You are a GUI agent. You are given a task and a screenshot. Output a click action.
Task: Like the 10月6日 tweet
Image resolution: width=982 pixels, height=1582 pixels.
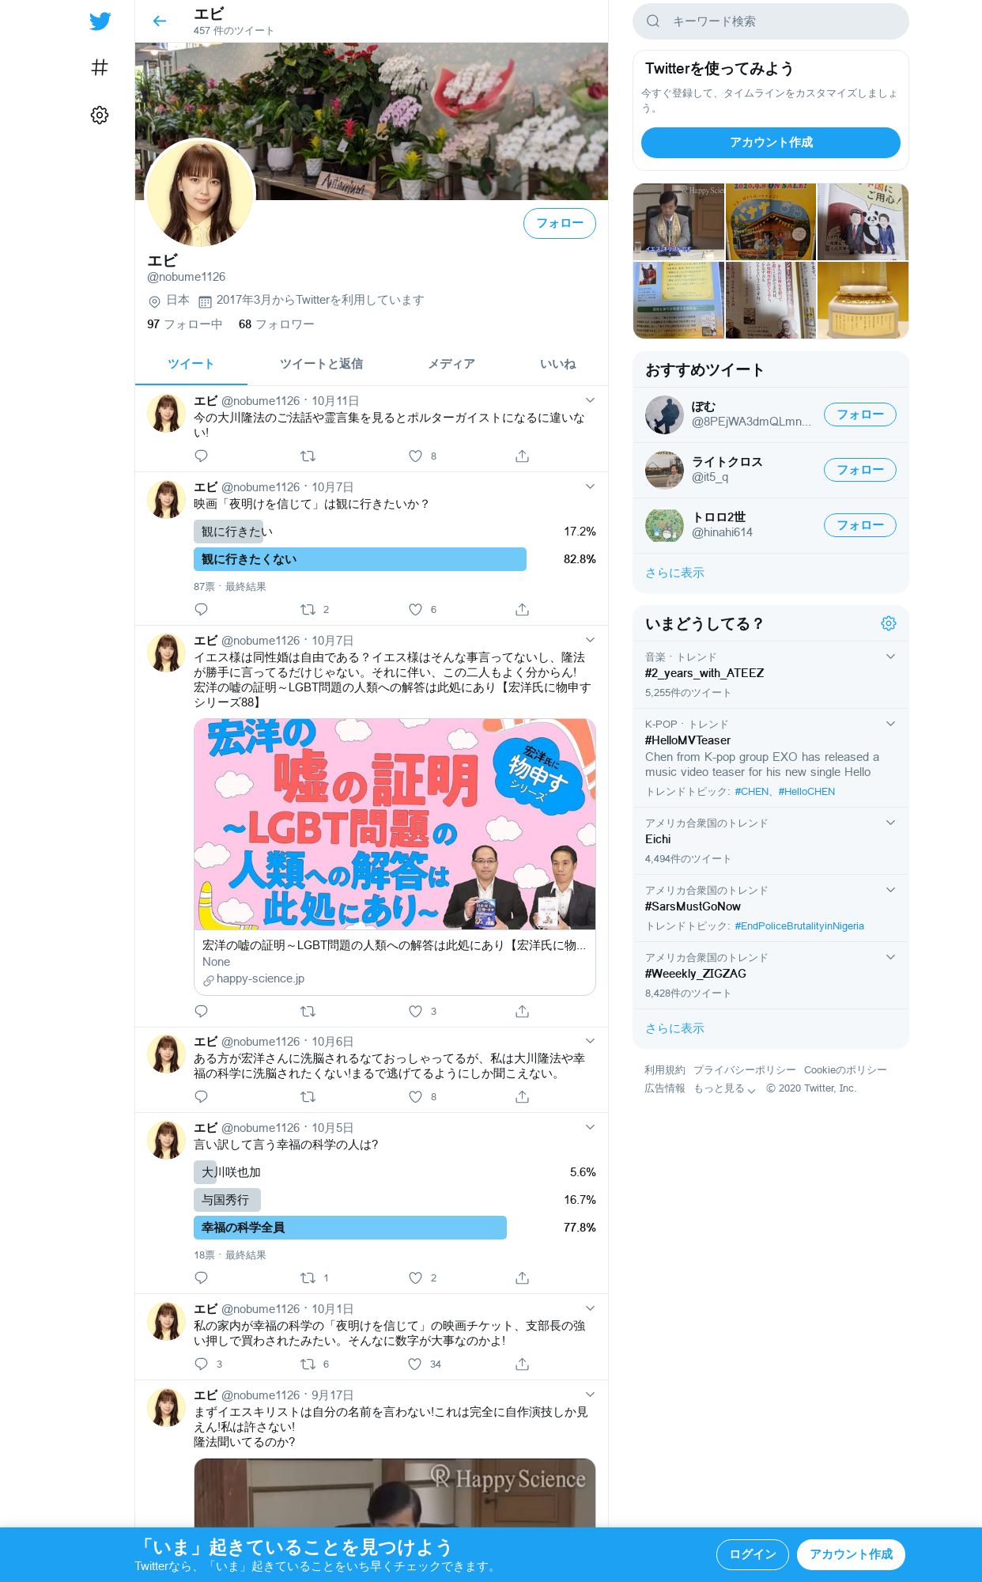415,1097
